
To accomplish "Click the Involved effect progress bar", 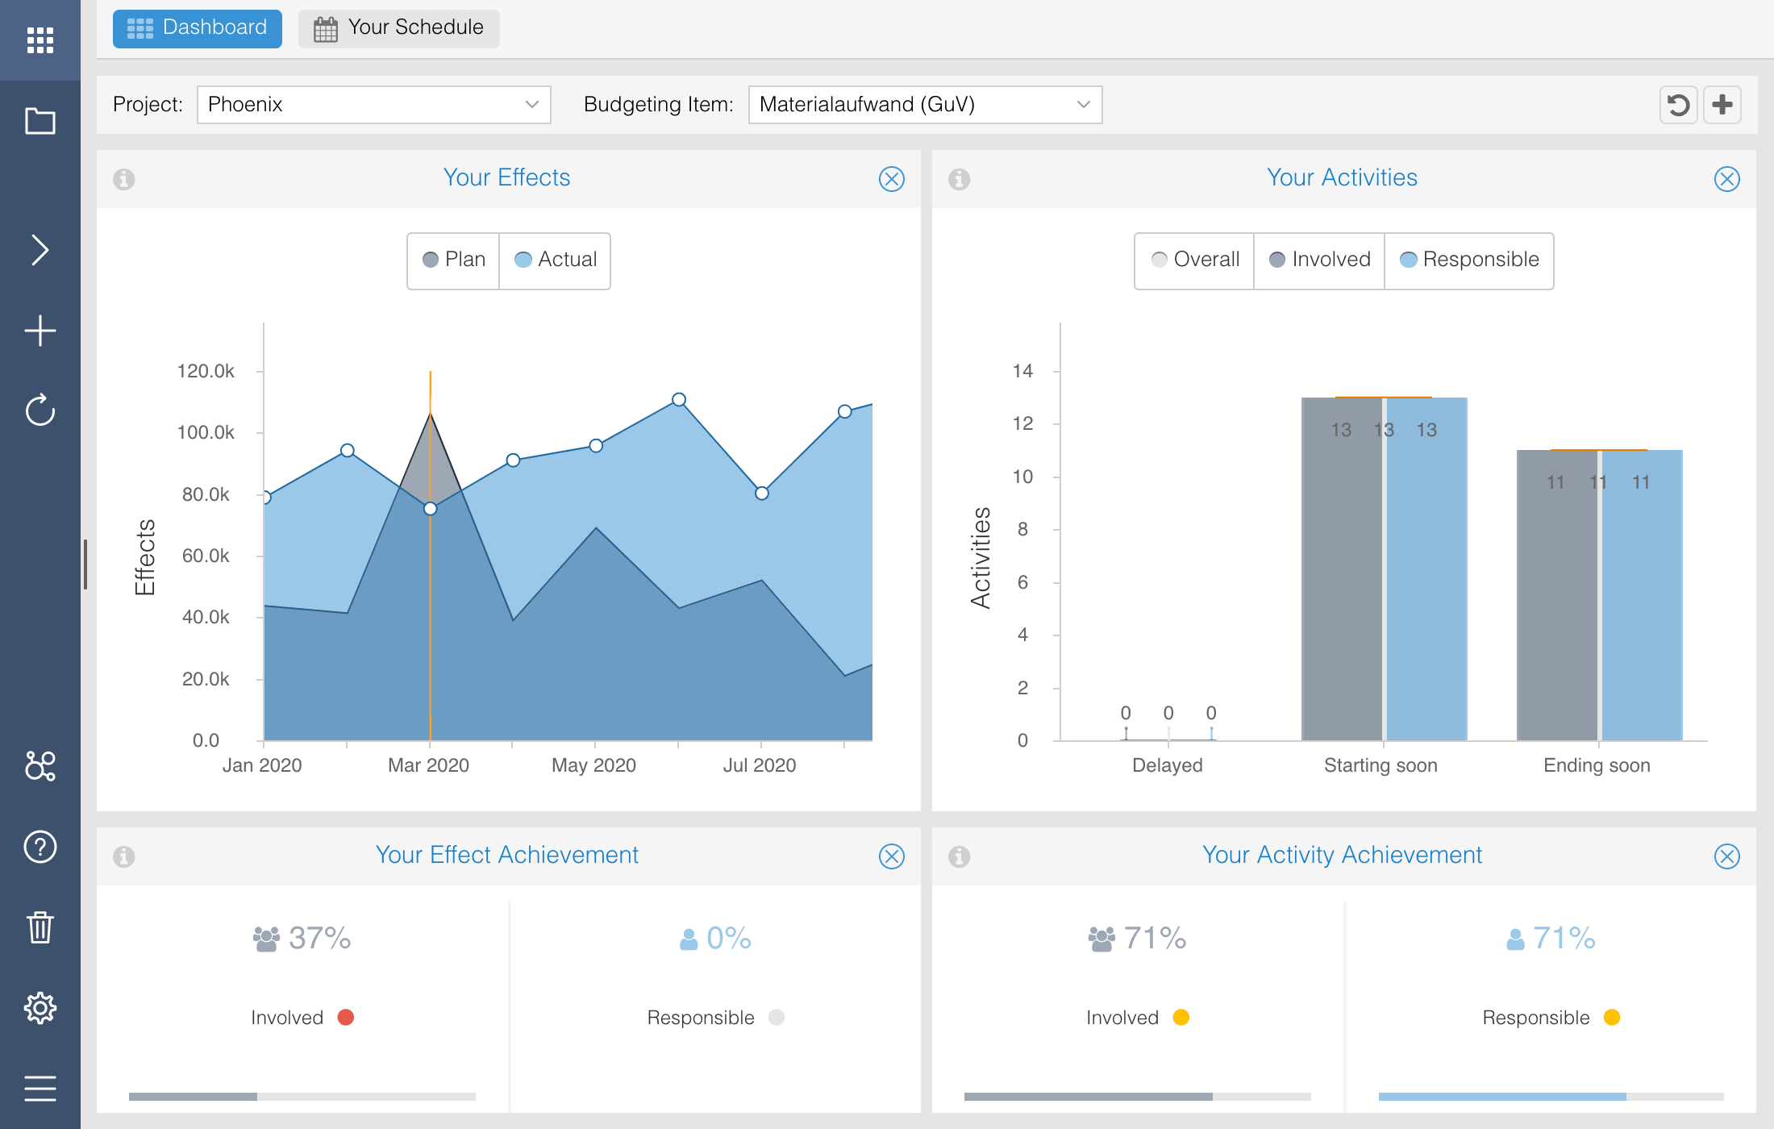I will click(302, 1097).
